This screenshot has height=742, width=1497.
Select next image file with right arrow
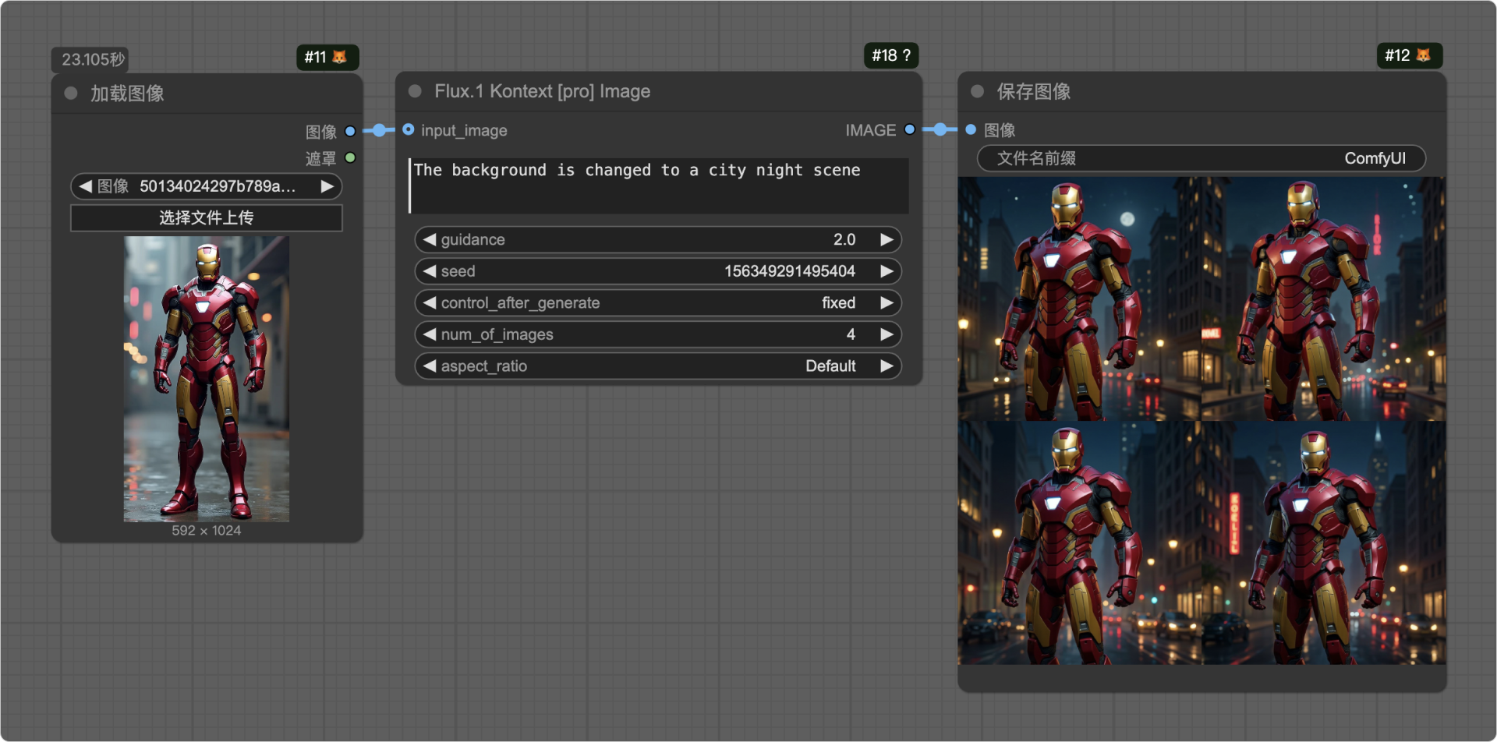tap(327, 186)
